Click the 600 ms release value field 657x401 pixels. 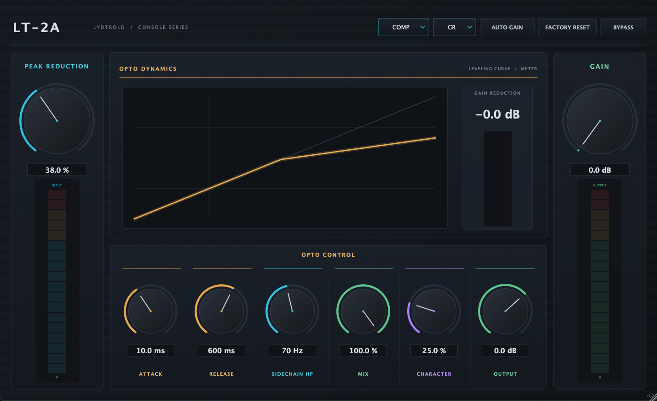click(221, 350)
